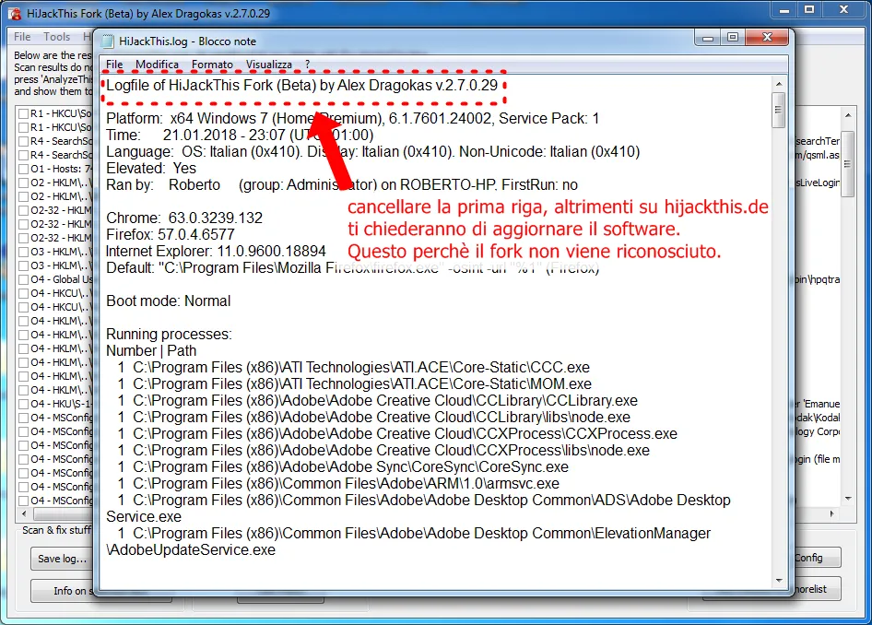This screenshot has width=872, height=625.
Task: Click the 'Time: 21.01.2018 - 23:07' line
Action: (240, 136)
